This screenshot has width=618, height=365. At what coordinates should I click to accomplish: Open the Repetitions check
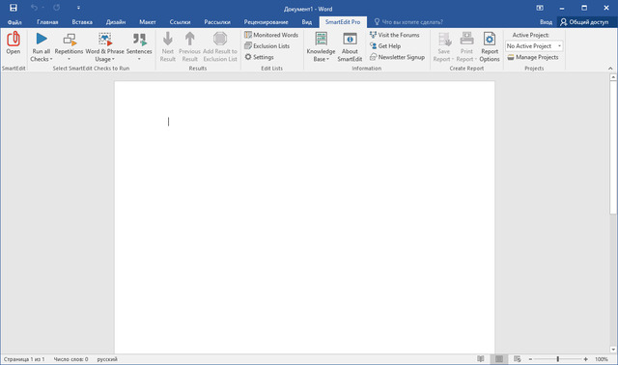coord(69,46)
